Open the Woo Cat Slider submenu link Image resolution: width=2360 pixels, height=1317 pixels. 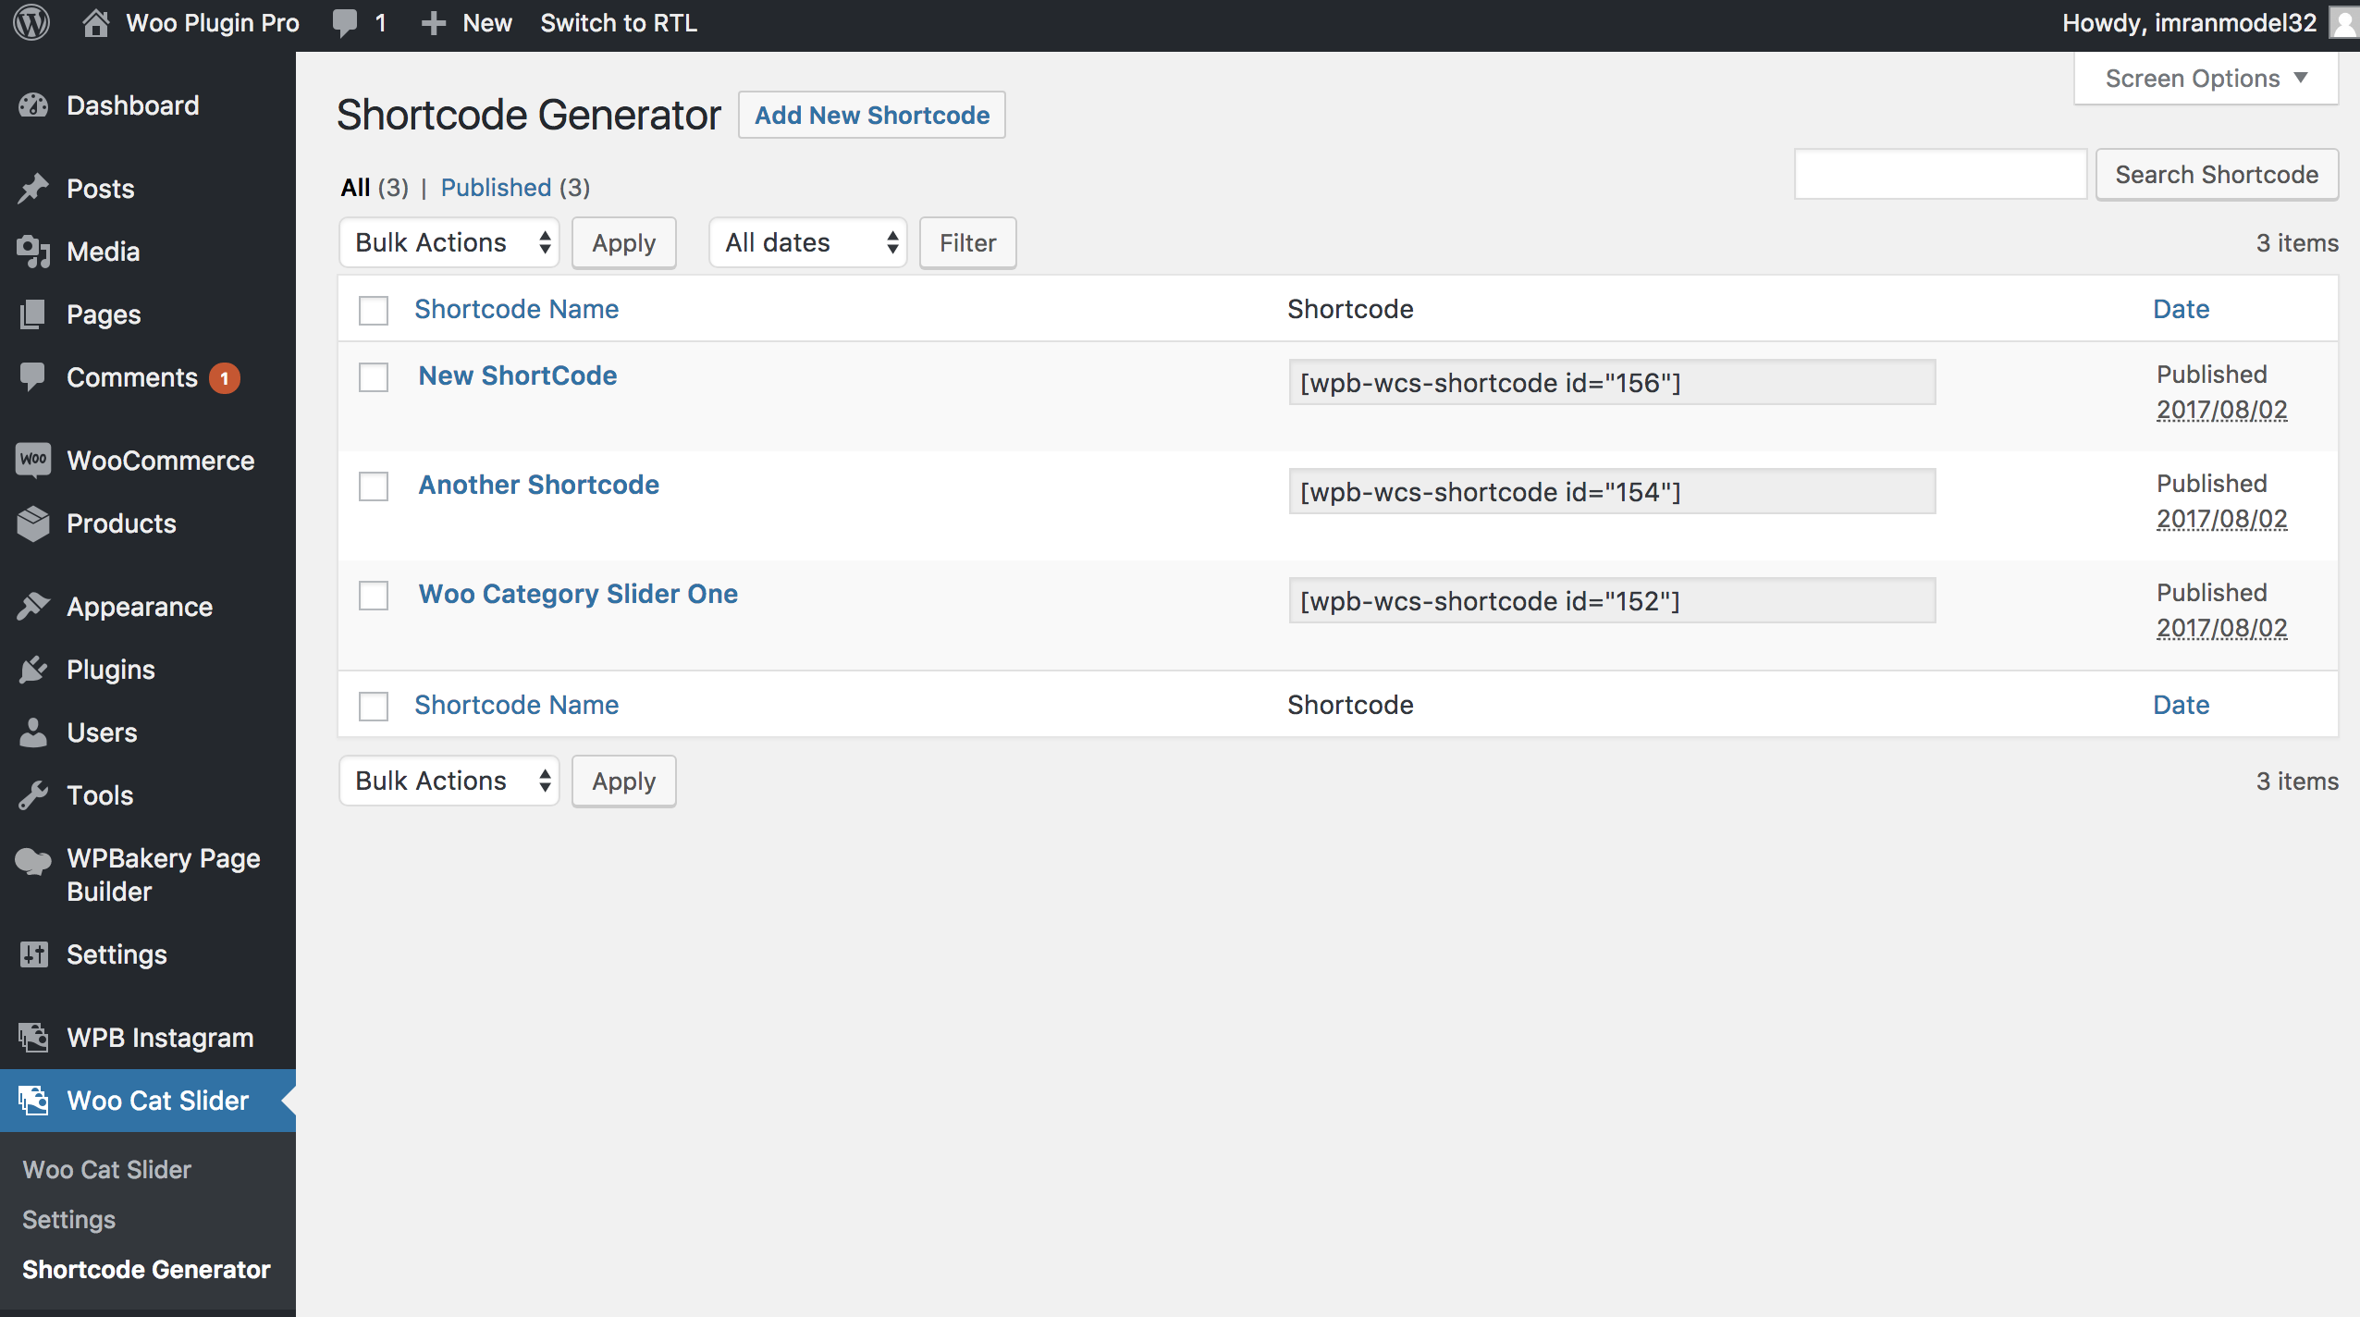pos(106,1170)
